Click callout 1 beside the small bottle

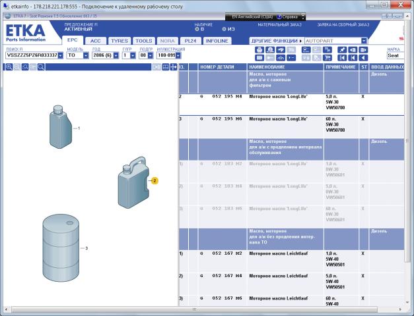tap(79, 128)
